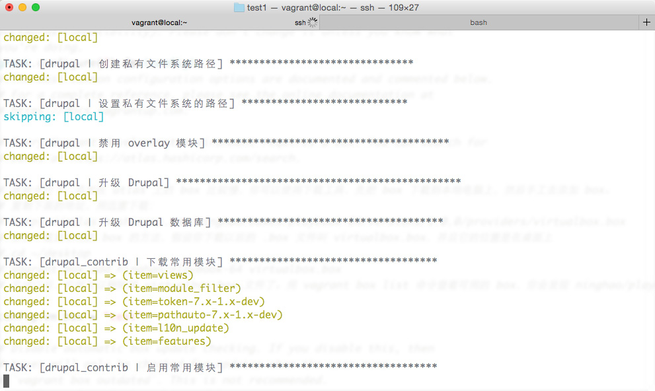The width and height of the screenshot is (655, 391).
Task: Minimize the terminal with yellow button
Action: 22,7
